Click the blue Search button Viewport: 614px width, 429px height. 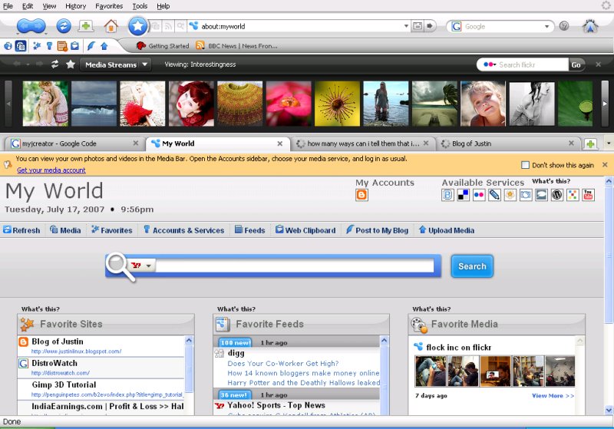472,266
